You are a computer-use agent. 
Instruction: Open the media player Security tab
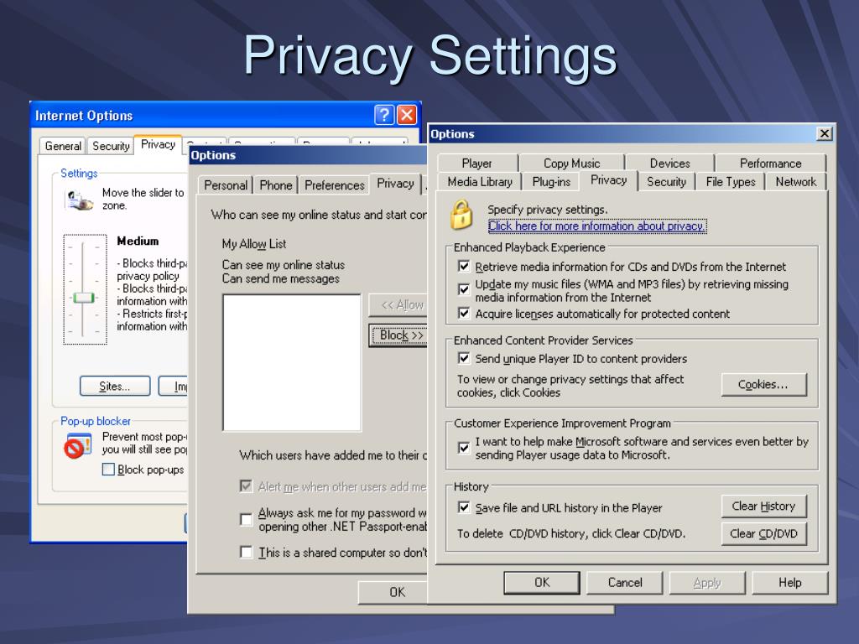pos(666,182)
